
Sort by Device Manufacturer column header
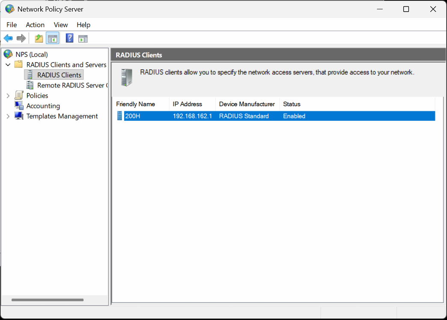pos(247,104)
